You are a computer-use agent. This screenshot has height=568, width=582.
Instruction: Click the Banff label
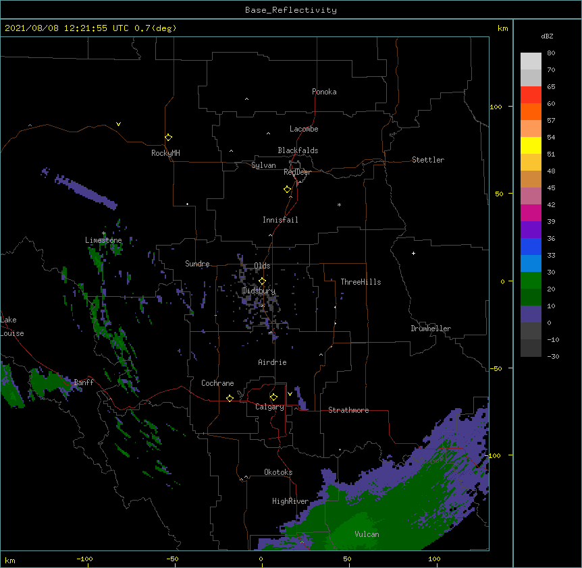click(x=84, y=382)
